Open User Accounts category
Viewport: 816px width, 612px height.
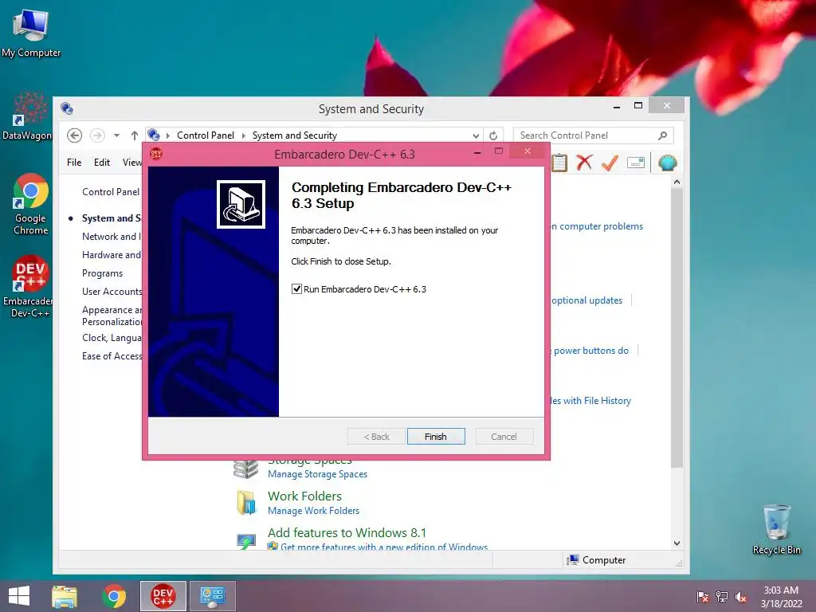(x=112, y=292)
